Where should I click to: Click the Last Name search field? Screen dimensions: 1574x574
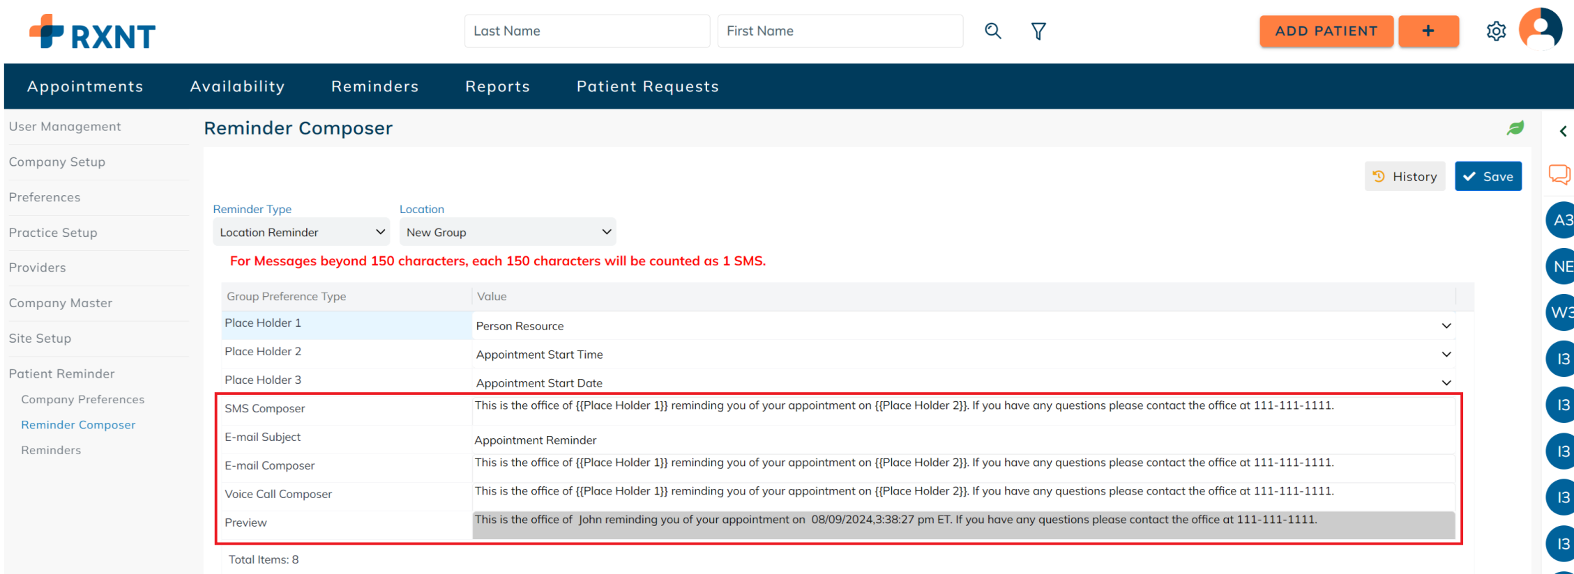pos(587,31)
